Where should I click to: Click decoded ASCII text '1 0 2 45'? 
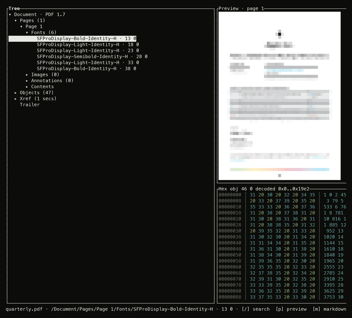pos(335,195)
